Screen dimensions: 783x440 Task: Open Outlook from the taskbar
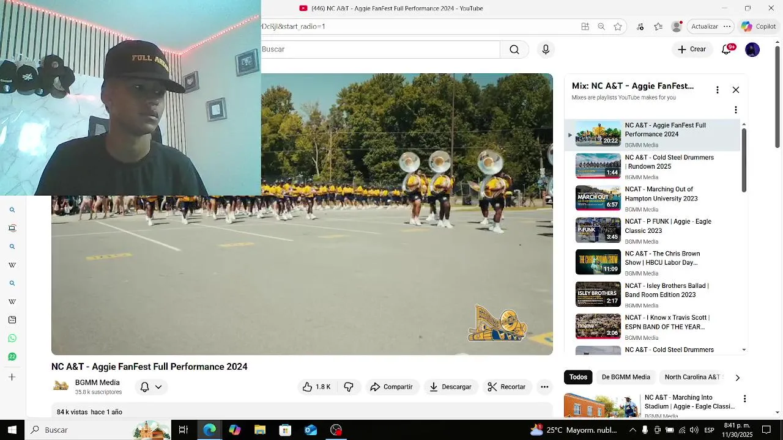click(x=311, y=430)
